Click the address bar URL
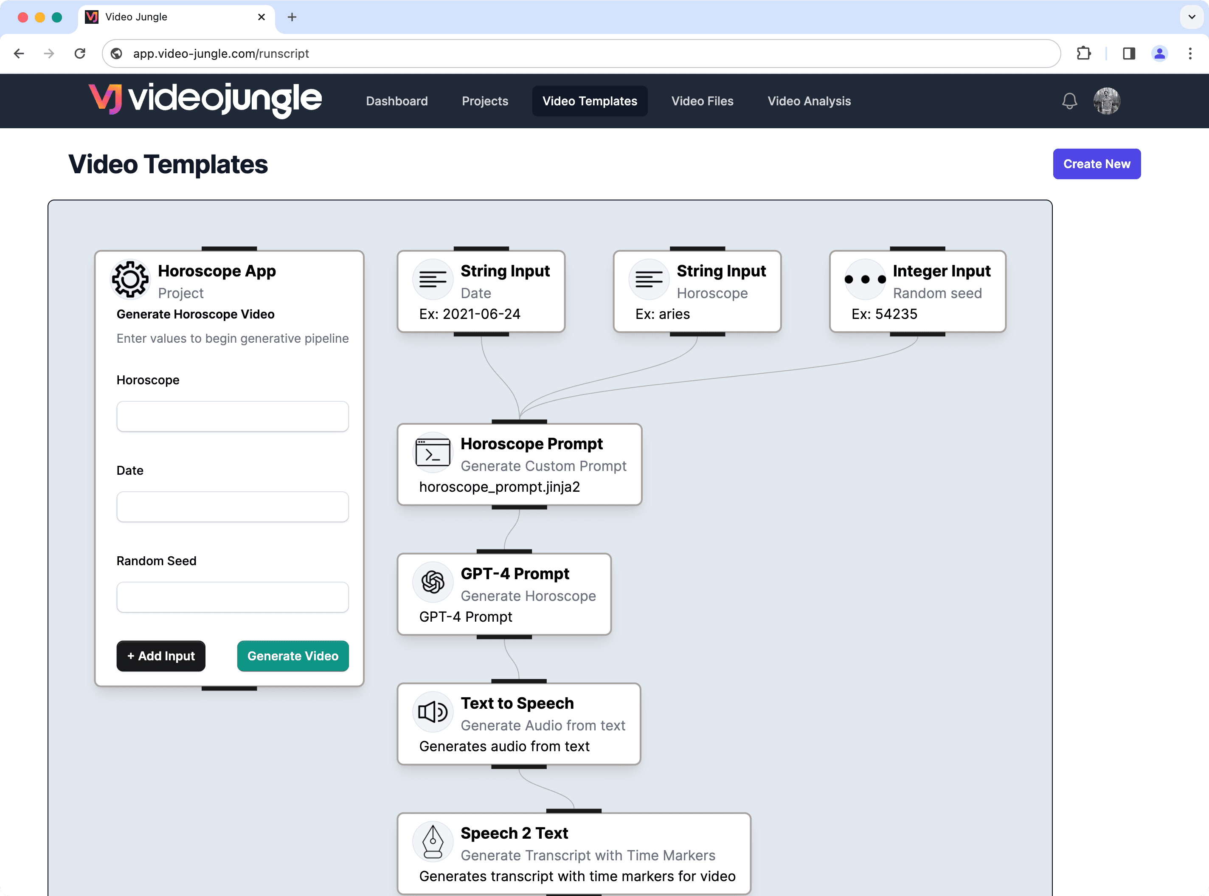 tap(221, 53)
